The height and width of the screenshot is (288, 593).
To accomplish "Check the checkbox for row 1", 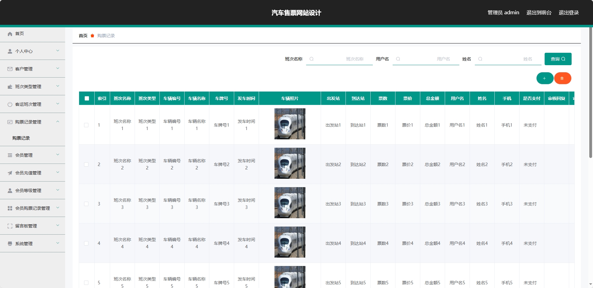I will [86, 125].
